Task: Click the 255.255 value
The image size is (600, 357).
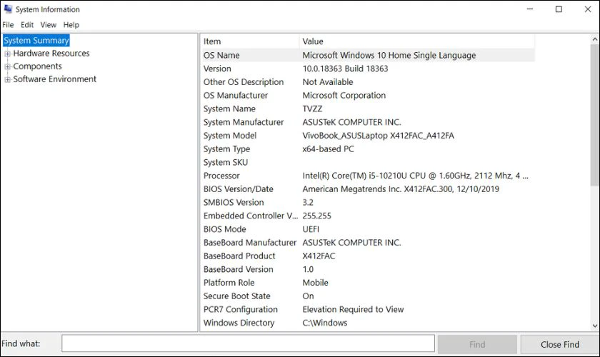Action: point(317,216)
